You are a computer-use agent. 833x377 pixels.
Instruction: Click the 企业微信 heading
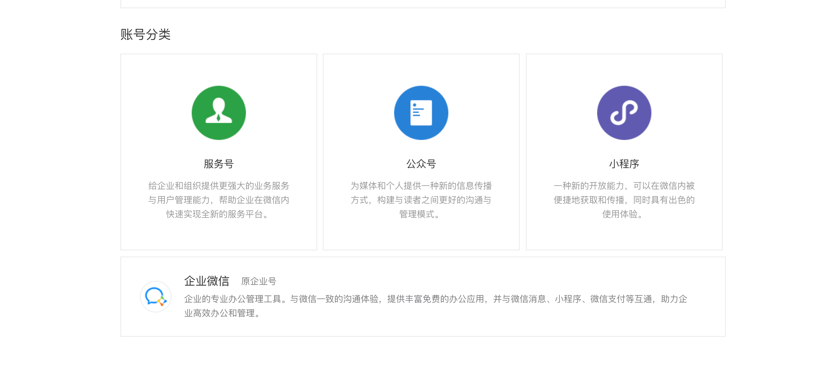(207, 281)
